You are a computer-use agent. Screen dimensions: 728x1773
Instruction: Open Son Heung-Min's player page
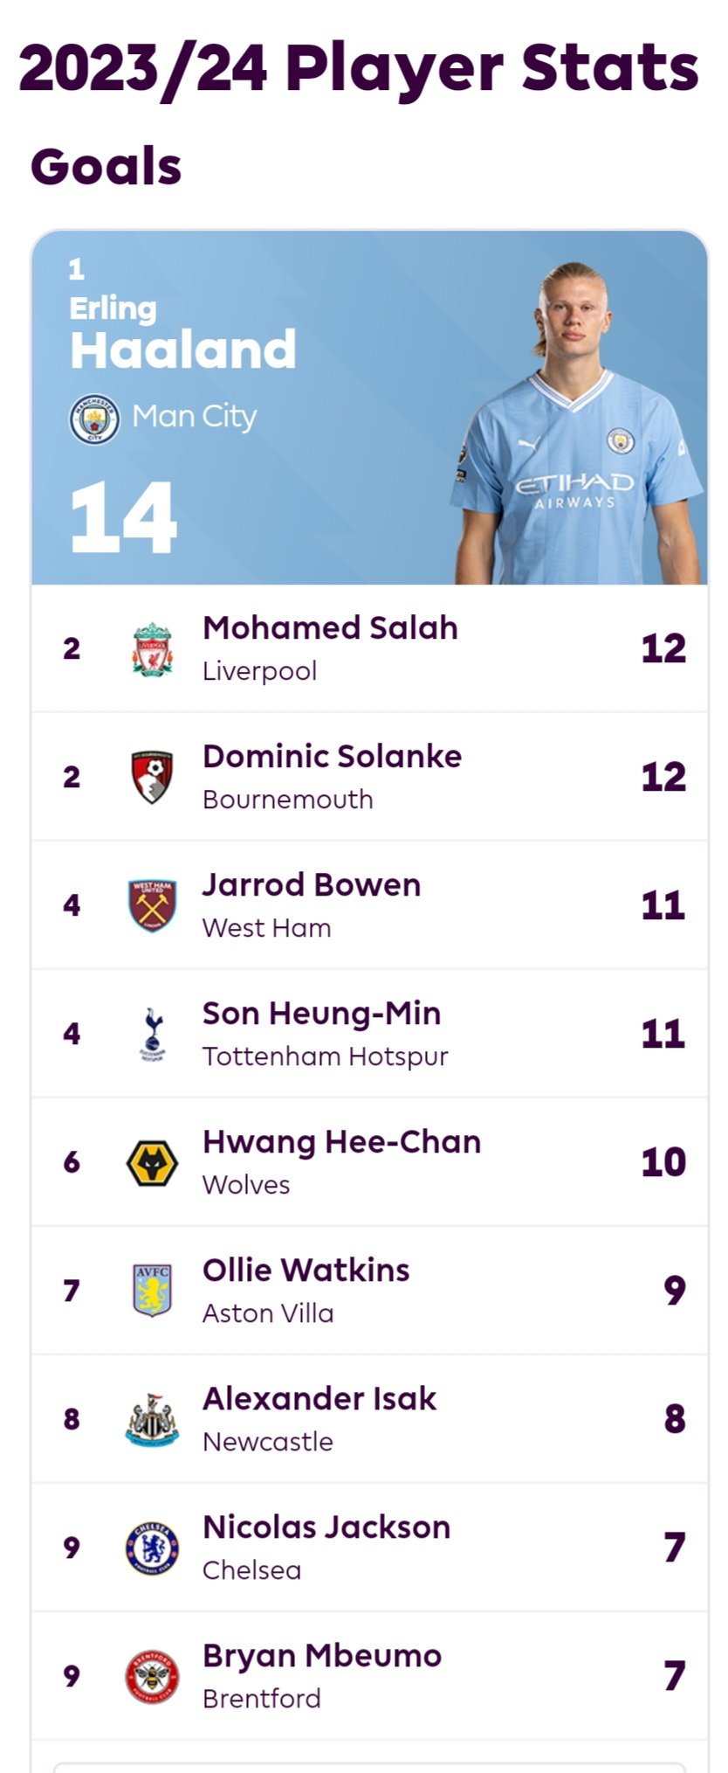click(321, 1013)
